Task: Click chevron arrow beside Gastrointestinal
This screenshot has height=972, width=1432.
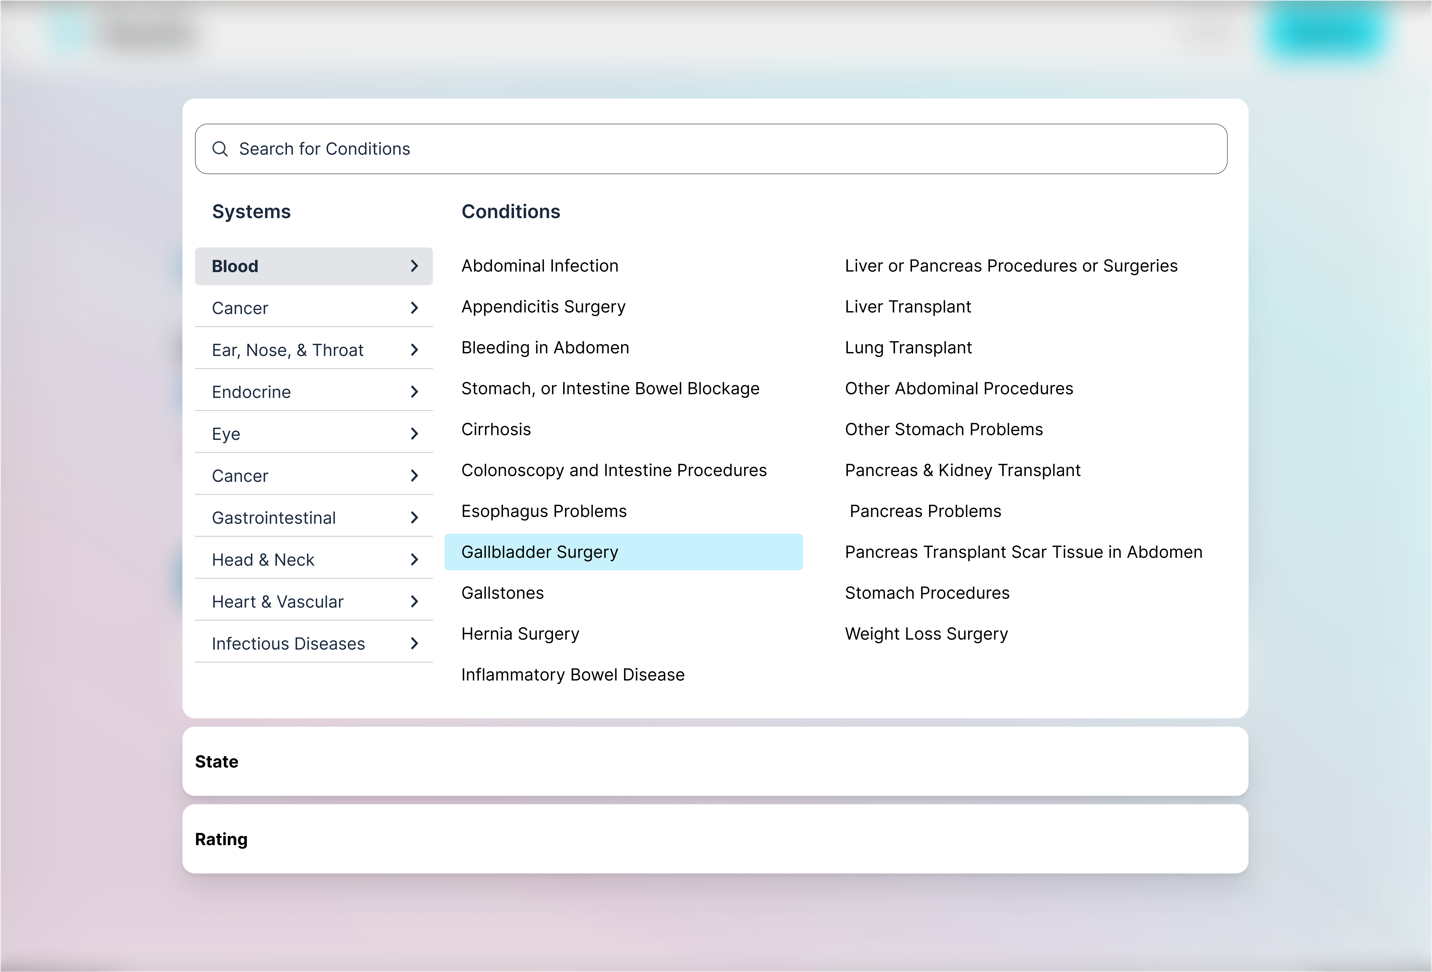Action: tap(414, 517)
